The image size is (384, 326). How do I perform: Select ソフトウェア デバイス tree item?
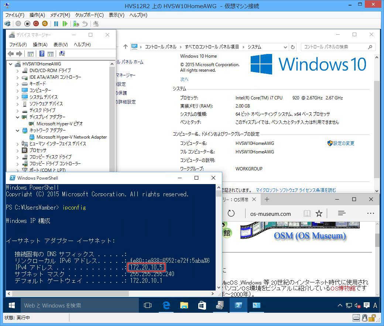(46, 104)
